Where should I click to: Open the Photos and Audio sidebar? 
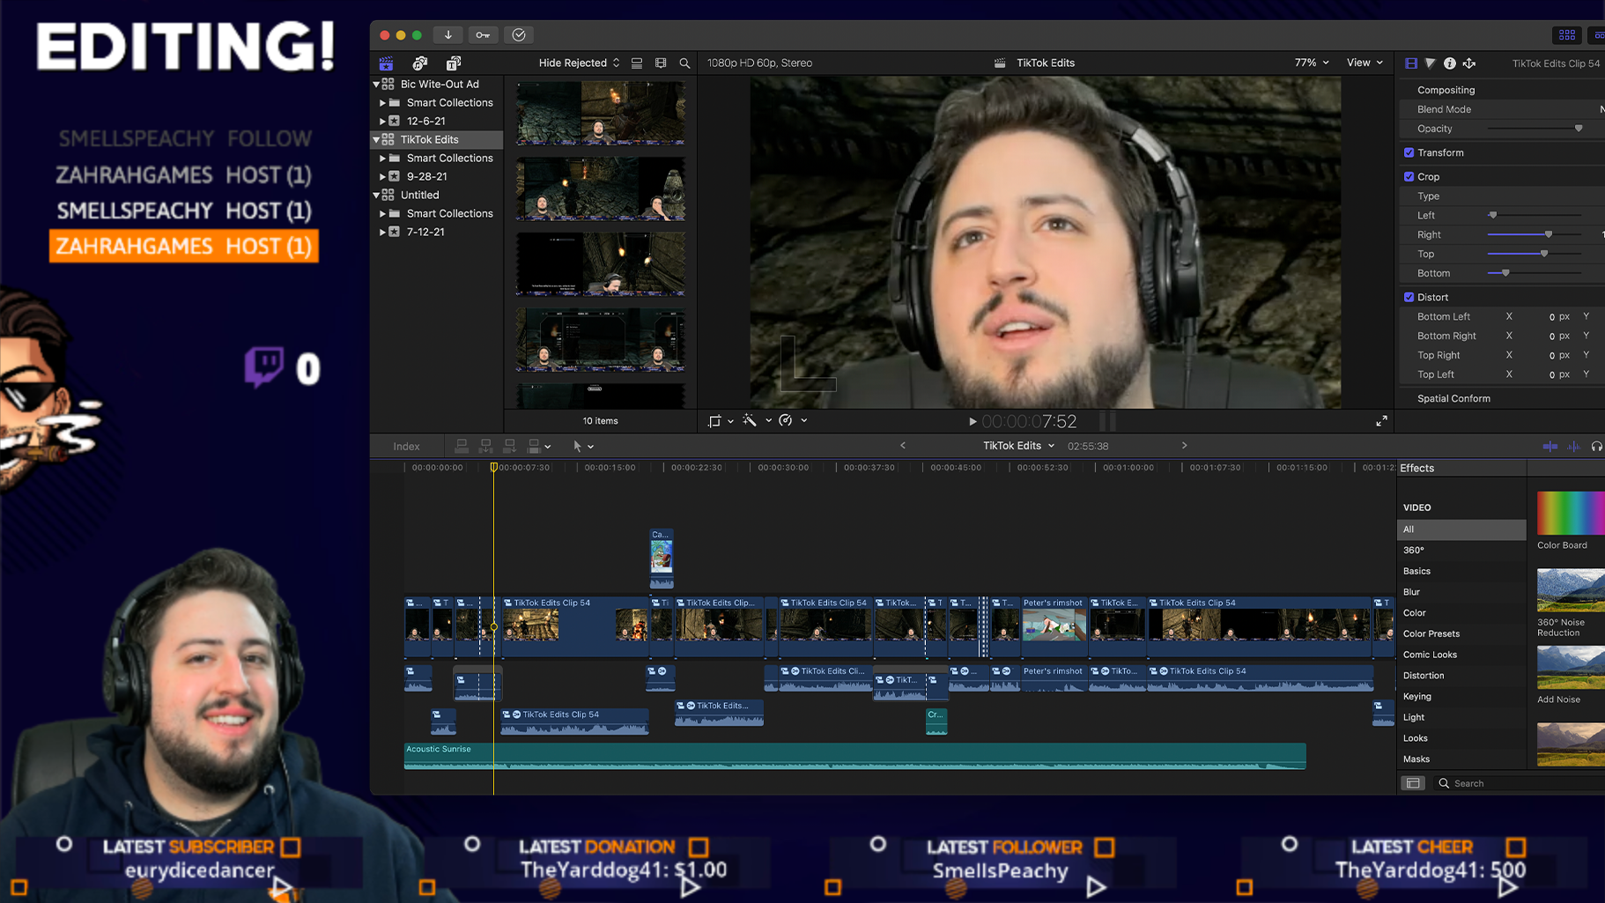tap(420, 63)
